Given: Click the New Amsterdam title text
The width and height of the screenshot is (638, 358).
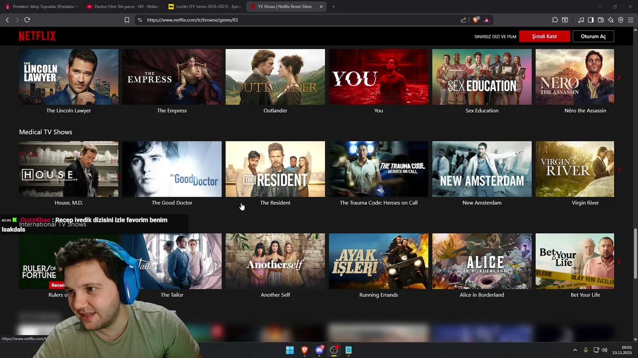Looking at the screenshot, I should click(482, 203).
